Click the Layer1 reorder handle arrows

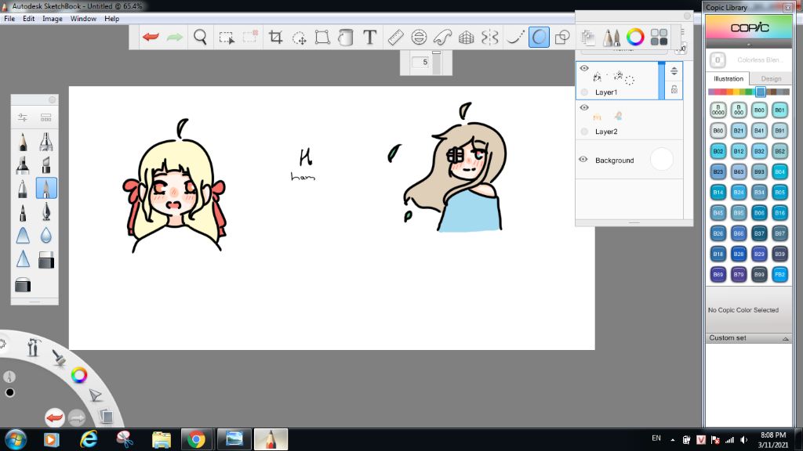(x=674, y=71)
